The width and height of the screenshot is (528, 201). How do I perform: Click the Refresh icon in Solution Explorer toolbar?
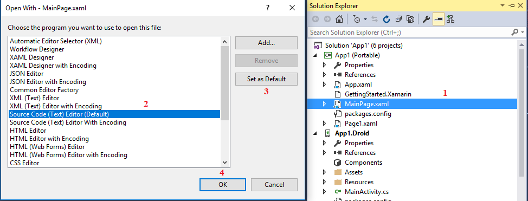(x=387, y=19)
